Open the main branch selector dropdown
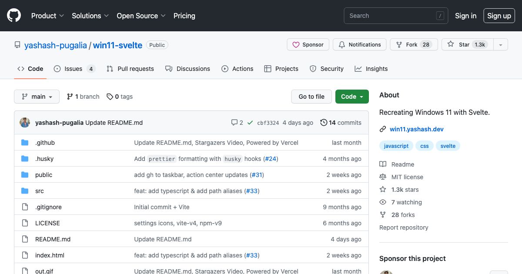Image resolution: width=522 pixels, height=274 pixels. point(37,97)
